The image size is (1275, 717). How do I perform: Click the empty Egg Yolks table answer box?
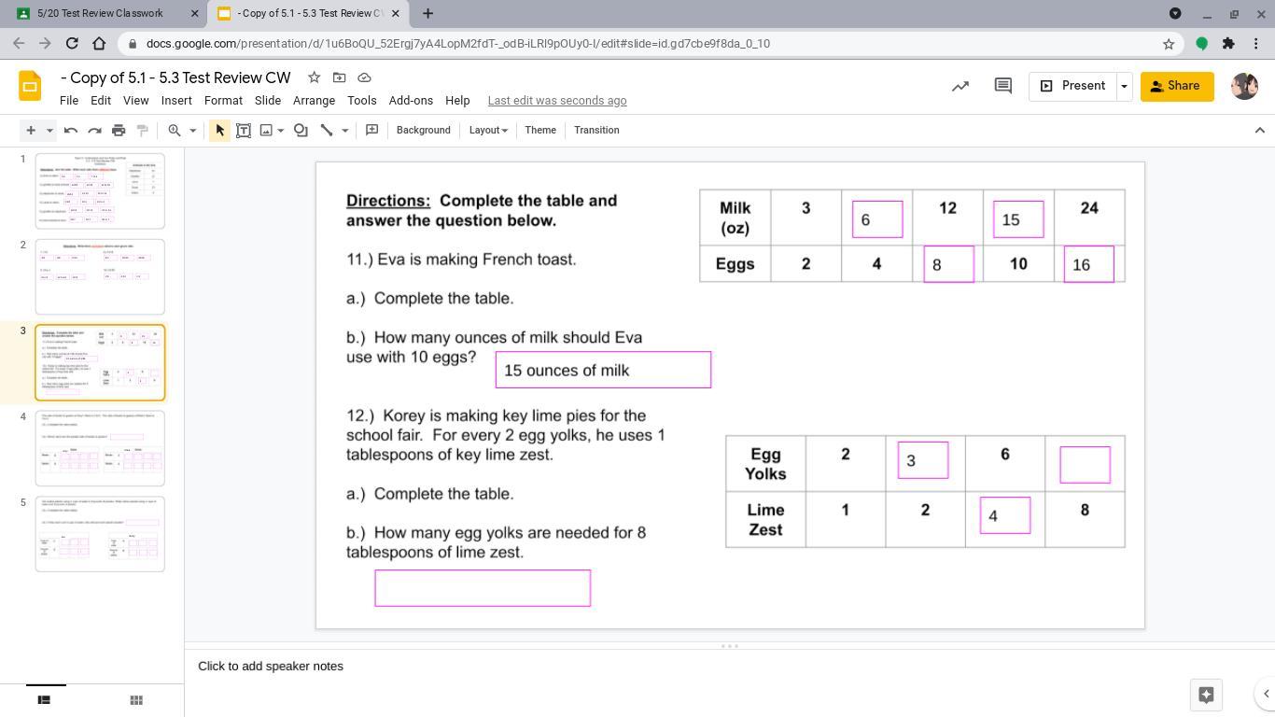tap(1086, 465)
